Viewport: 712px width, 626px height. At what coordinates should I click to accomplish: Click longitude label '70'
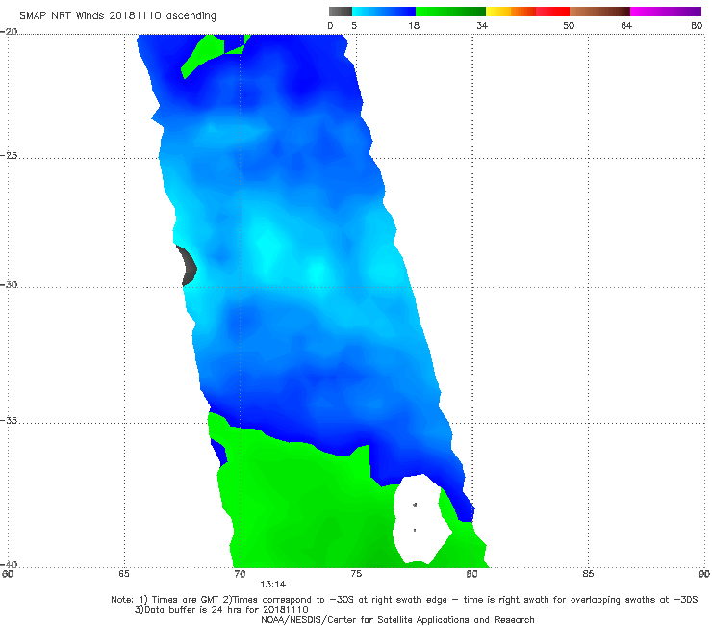pos(240,574)
